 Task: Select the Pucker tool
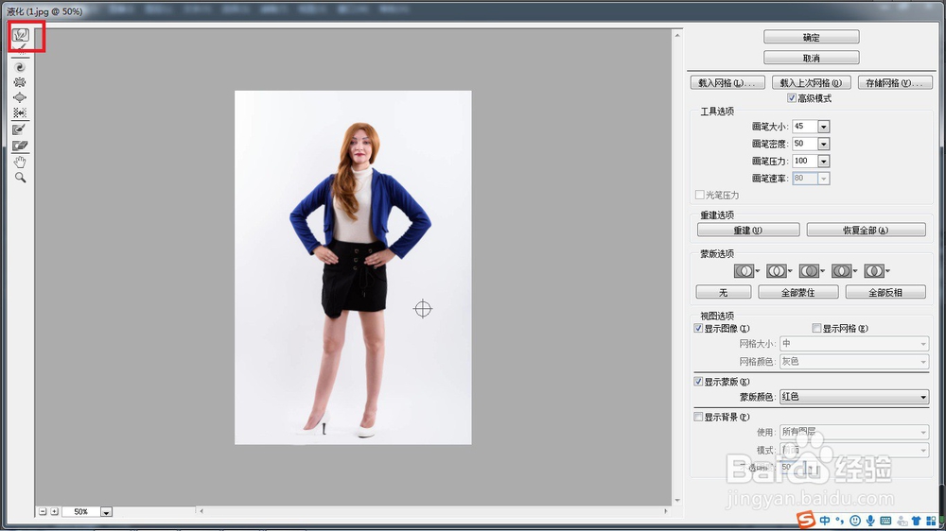pos(20,82)
